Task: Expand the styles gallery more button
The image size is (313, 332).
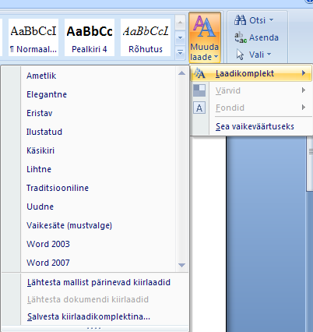Action: pyautogui.click(x=180, y=52)
